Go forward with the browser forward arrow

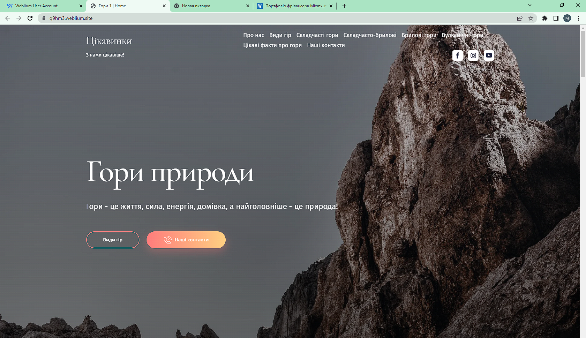(19, 18)
